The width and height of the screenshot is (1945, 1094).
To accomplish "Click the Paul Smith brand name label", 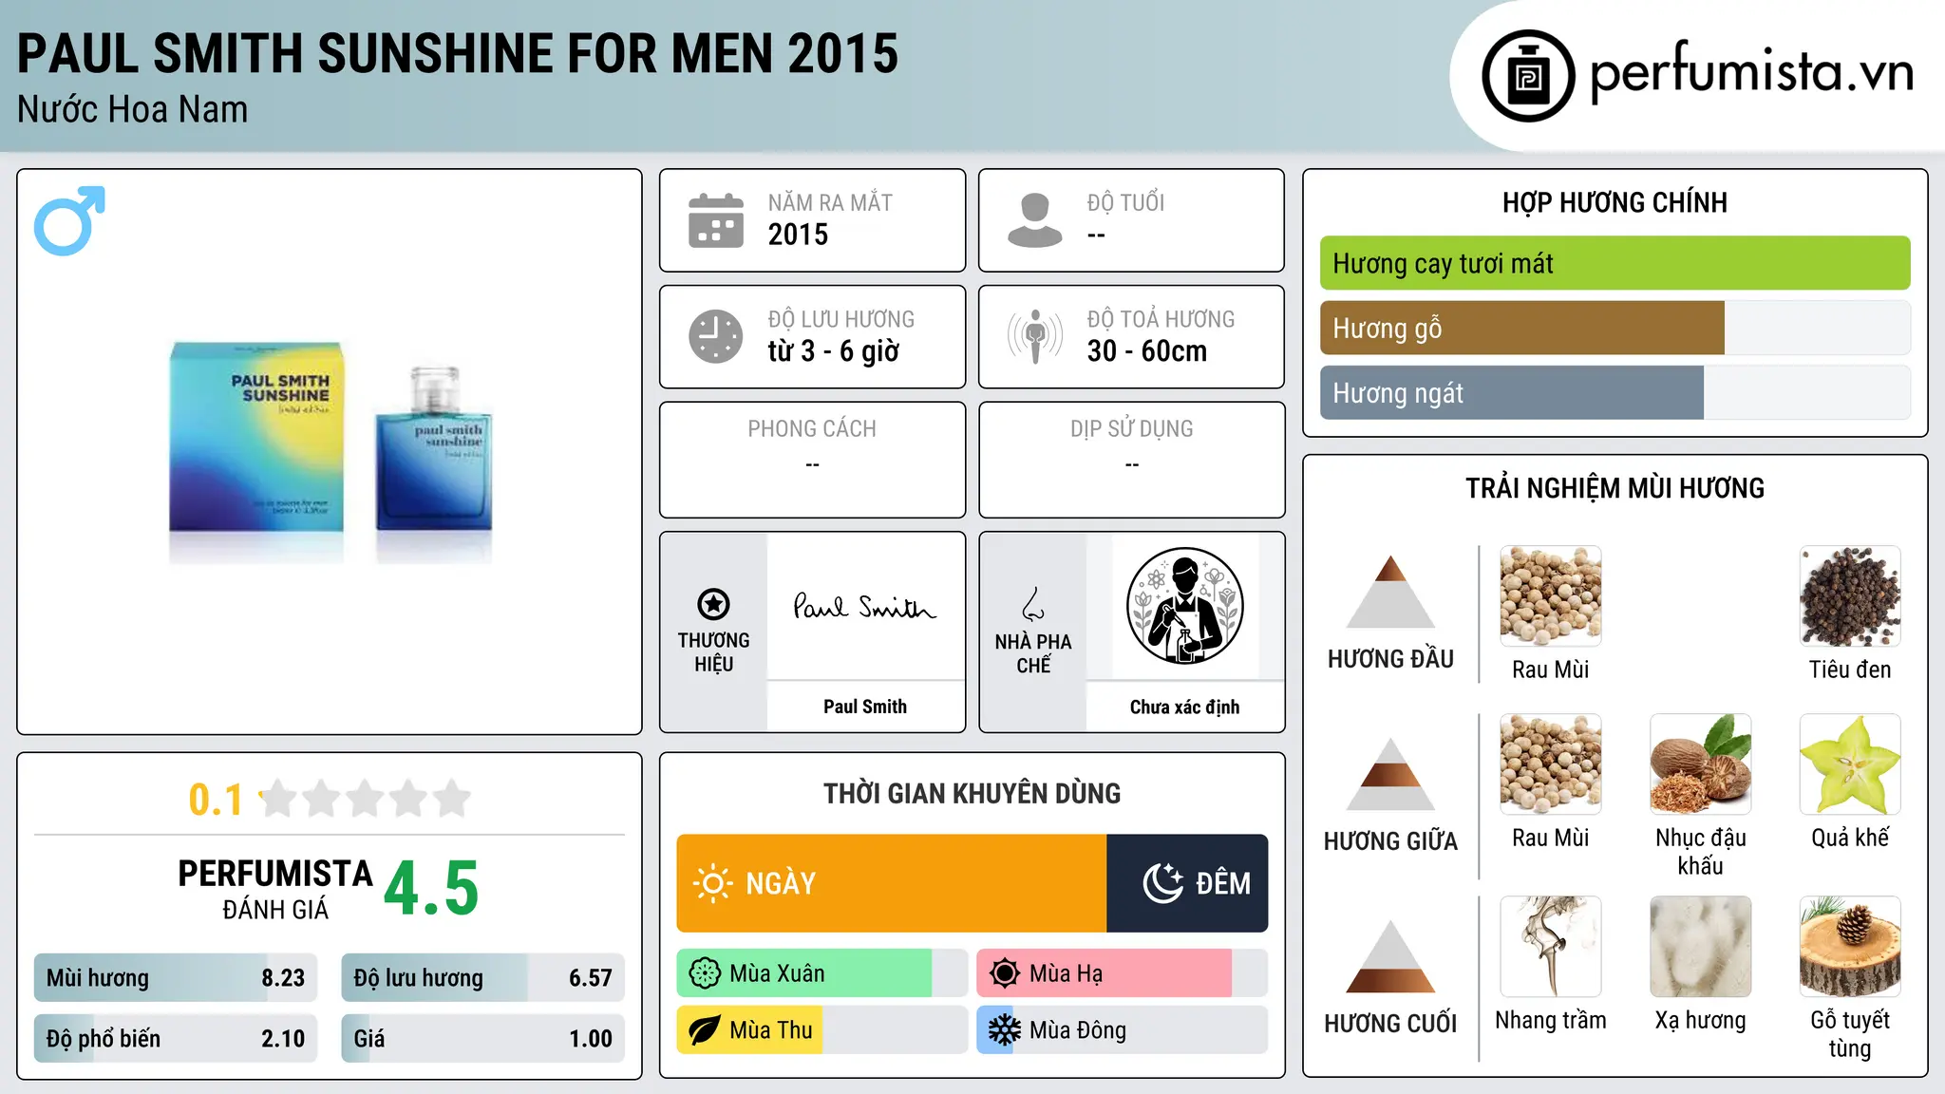I will click(865, 707).
